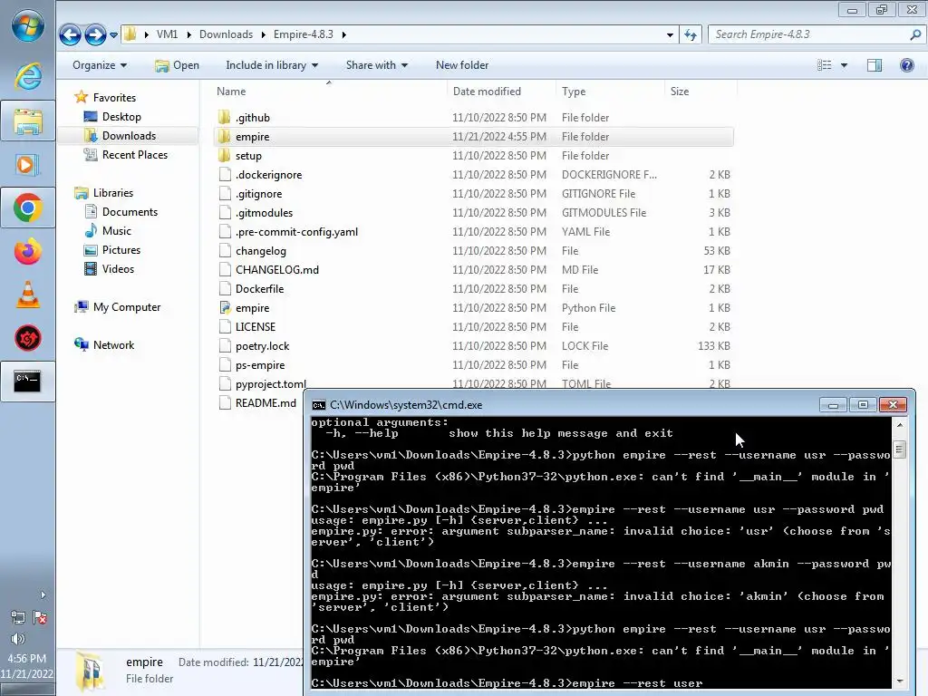This screenshot has width=928, height=696.
Task: Click the cmd window scrollbar thumb
Action: (x=899, y=449)
